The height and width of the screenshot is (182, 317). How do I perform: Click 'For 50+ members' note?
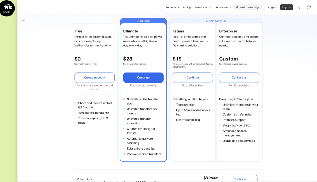[239, 85]
